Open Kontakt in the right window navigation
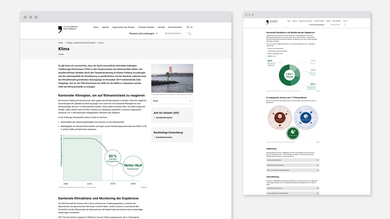This screenshot has height=219, width=390. point(328,21)
